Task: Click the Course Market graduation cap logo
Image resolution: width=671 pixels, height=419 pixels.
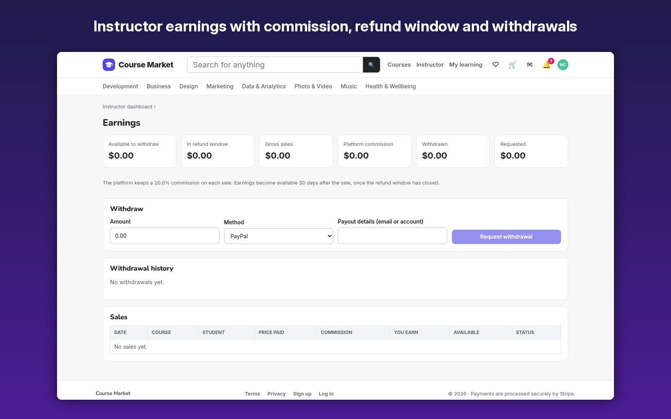Action: click(109, 65)
